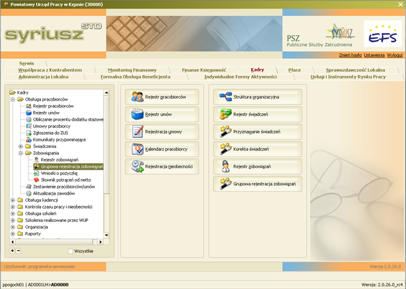This screenshot has height=289, width=406.
Task: Expand Szkolenia realizowane przez WUP node
Action: tap(13, 220)
